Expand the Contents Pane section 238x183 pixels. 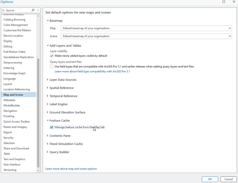click(x=47, y=135)
